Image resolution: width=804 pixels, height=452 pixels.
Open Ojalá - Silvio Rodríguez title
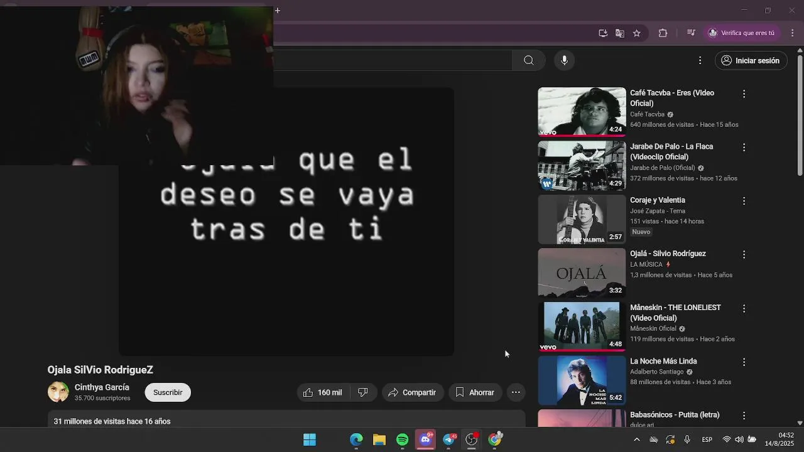click(668, 254)
